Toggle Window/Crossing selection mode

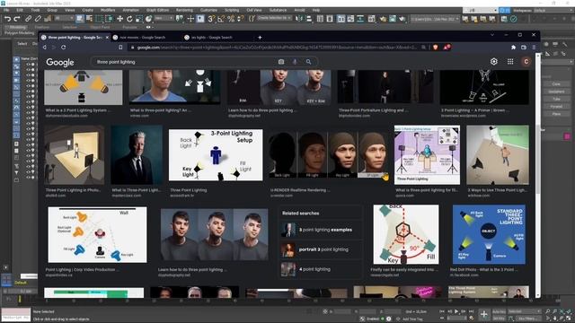coord(109,19)
